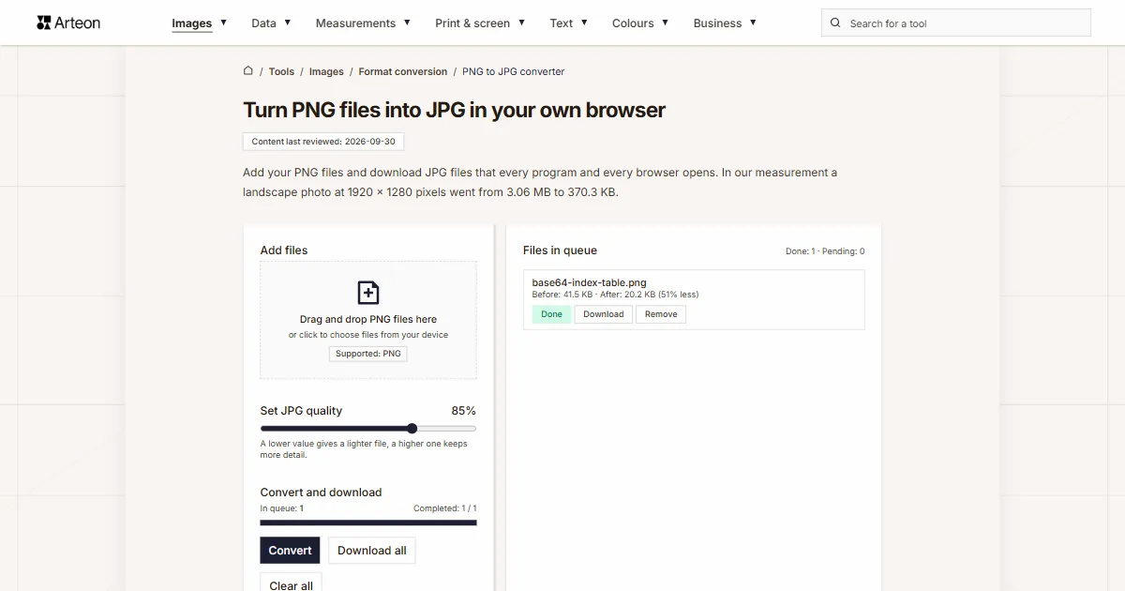
Task: Download base64-index-table.png converted file
Action: click(x=604, y=314)
